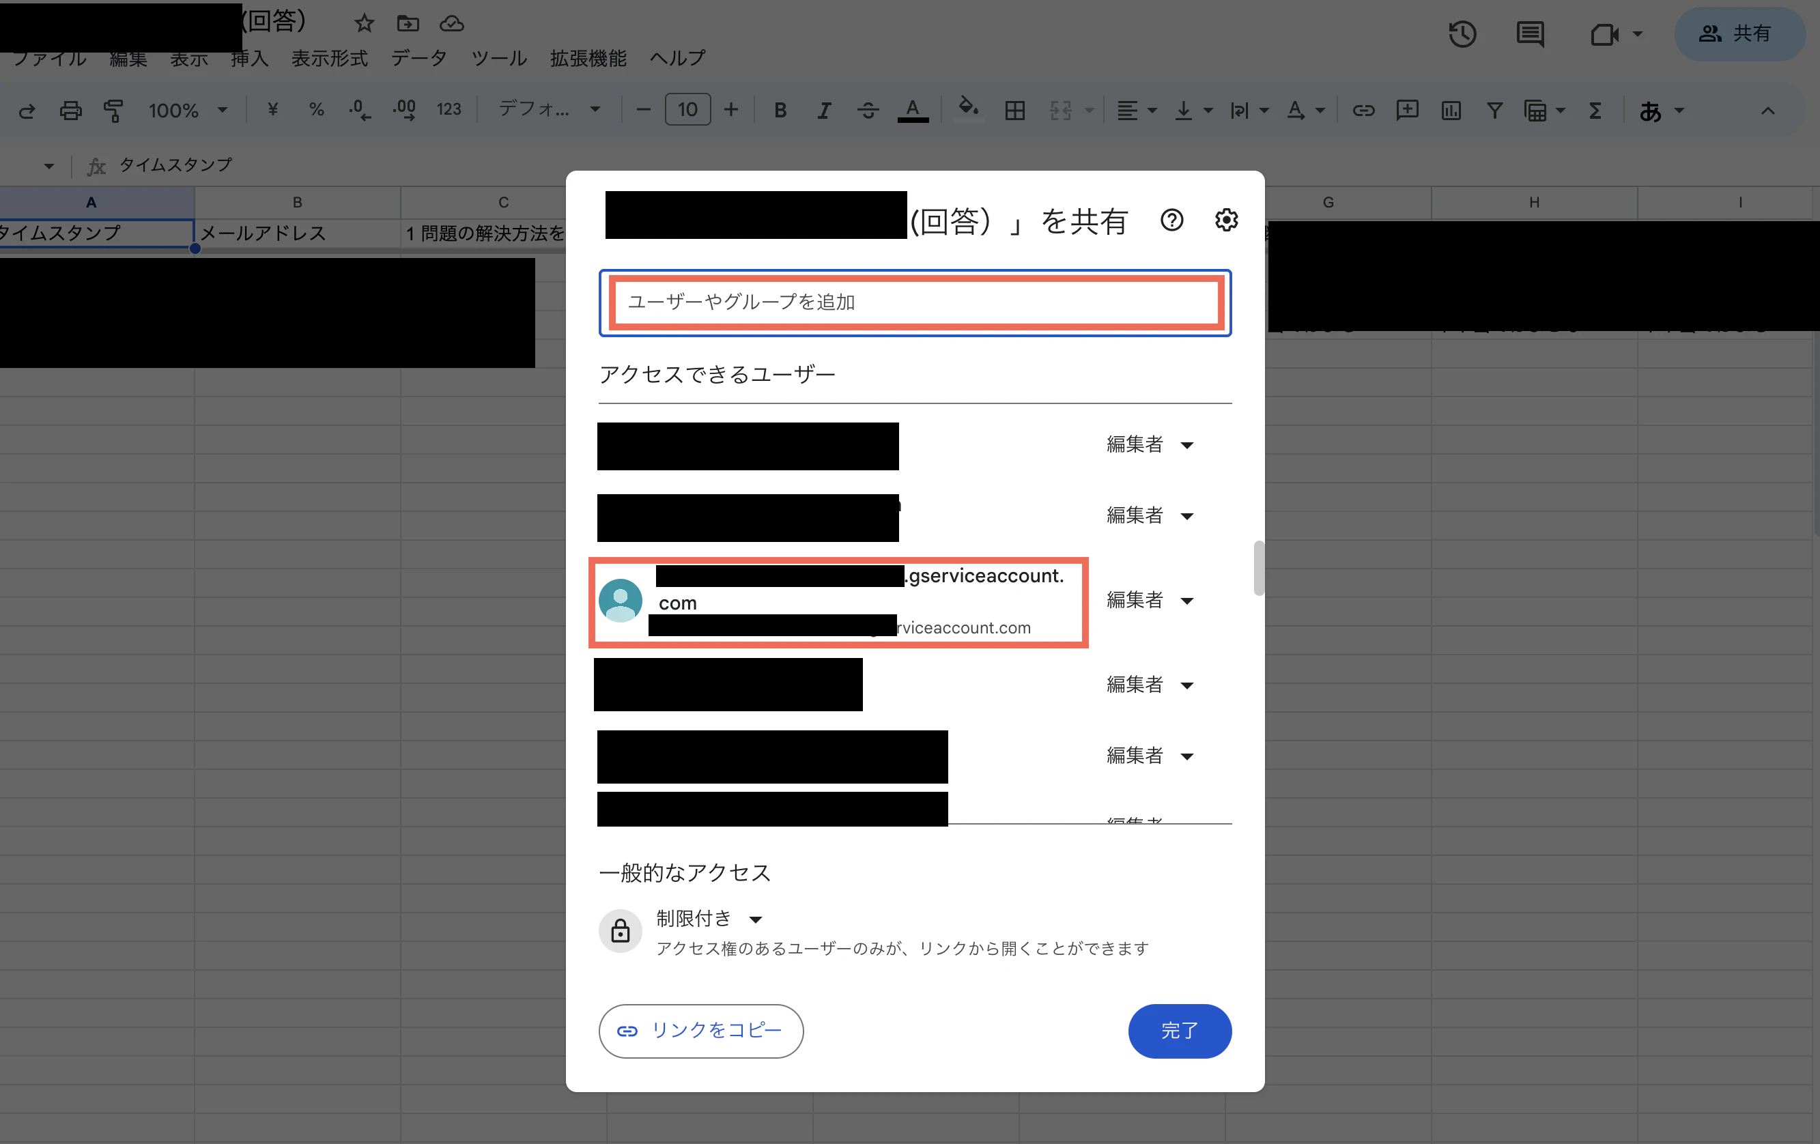This screenshot has width=1820, height=1144.
Task: Click the move to folder icon
Action: tap(408, 23)
